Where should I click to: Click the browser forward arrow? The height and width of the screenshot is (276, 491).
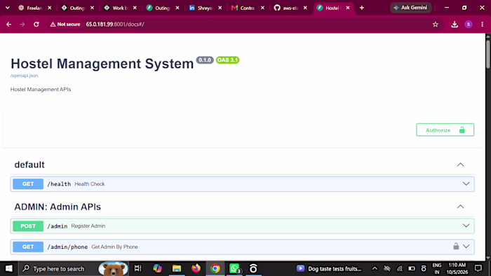[x=22, y=24]
